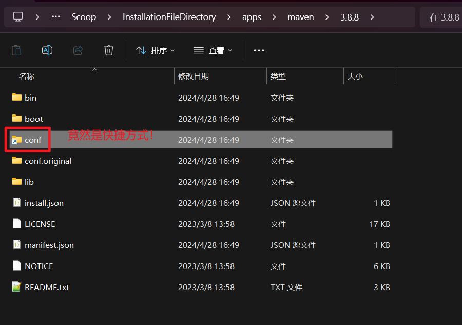Open the See more options menu
462x325 pixels.
(259, 50)
